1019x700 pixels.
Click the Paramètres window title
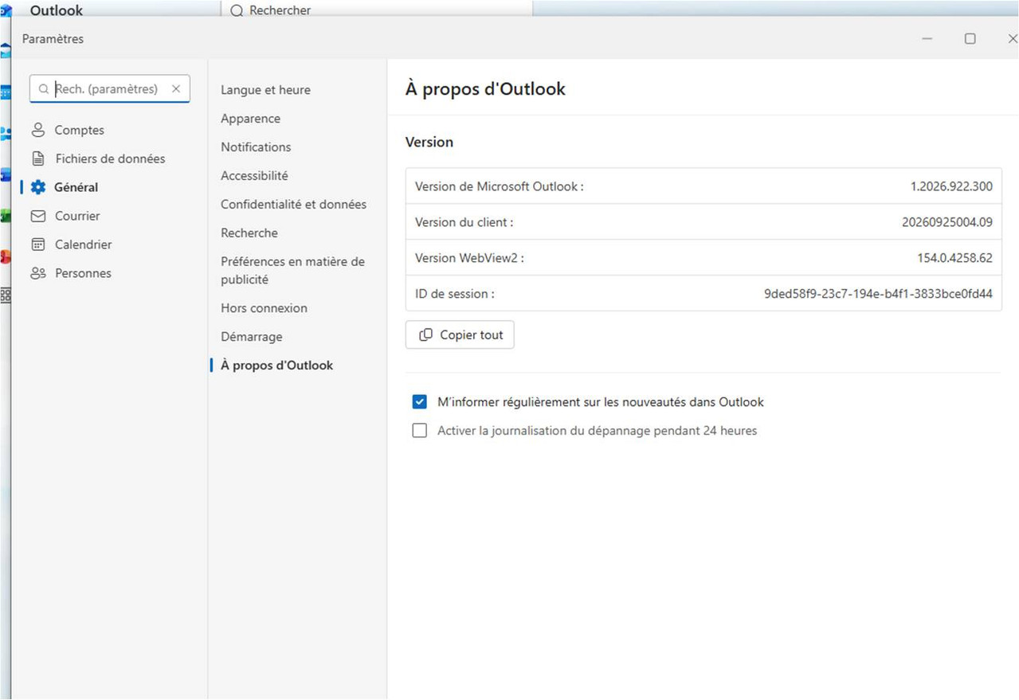(53, 38)
